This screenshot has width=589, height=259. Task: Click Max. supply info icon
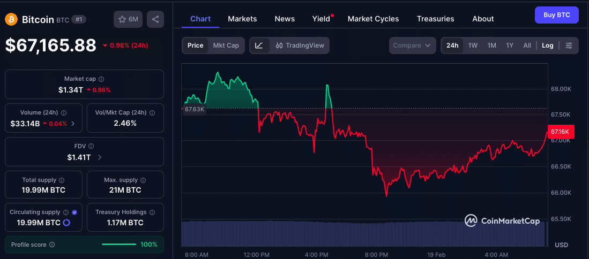tap(144, 180)
